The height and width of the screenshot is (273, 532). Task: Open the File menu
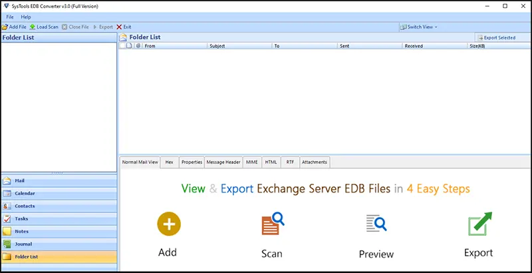tap(10, 17)
